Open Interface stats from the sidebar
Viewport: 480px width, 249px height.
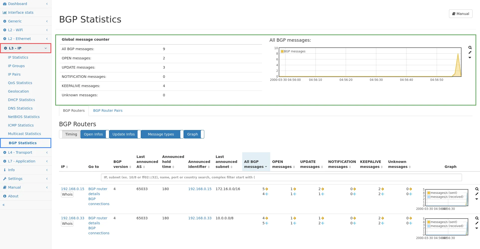pyautogui.click(x=20, y=12)
